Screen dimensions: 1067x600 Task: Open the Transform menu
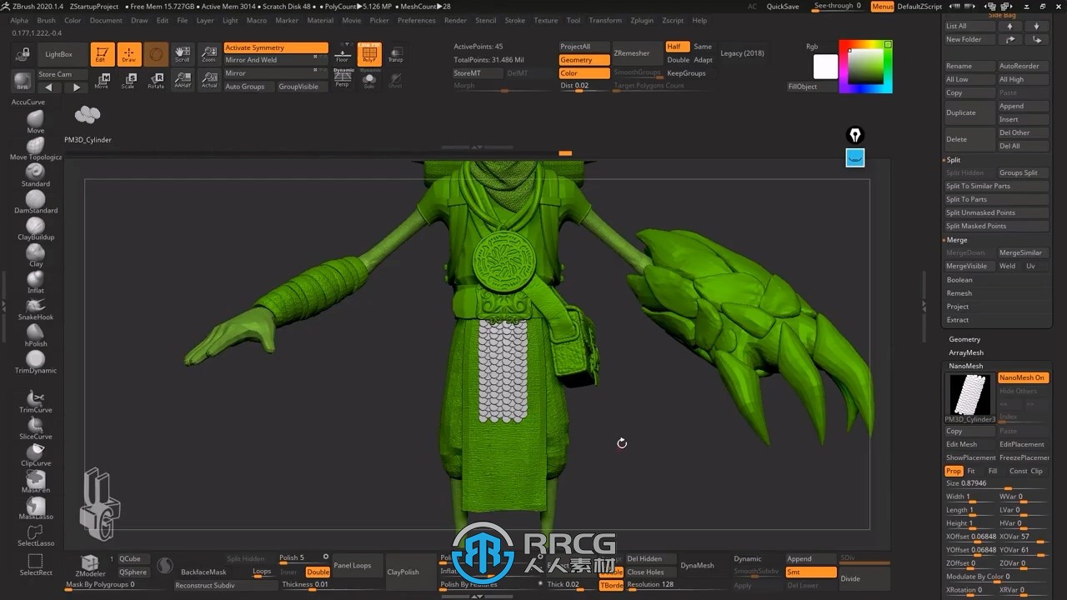(x=605, y=20)
